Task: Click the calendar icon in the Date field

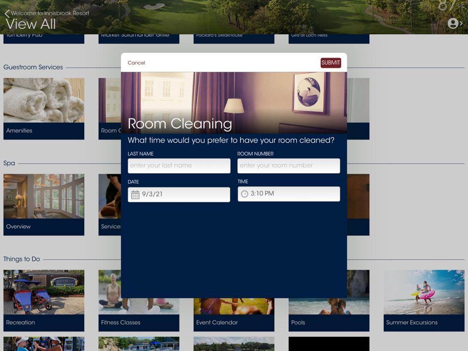Action: tap(135, 195)
